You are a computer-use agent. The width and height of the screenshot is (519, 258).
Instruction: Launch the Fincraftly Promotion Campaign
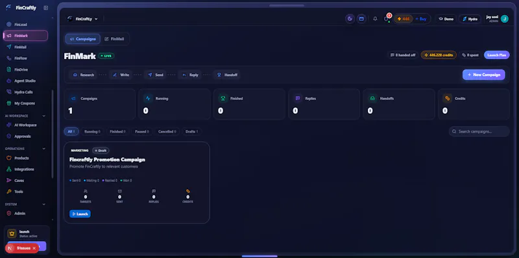(80, 214)
